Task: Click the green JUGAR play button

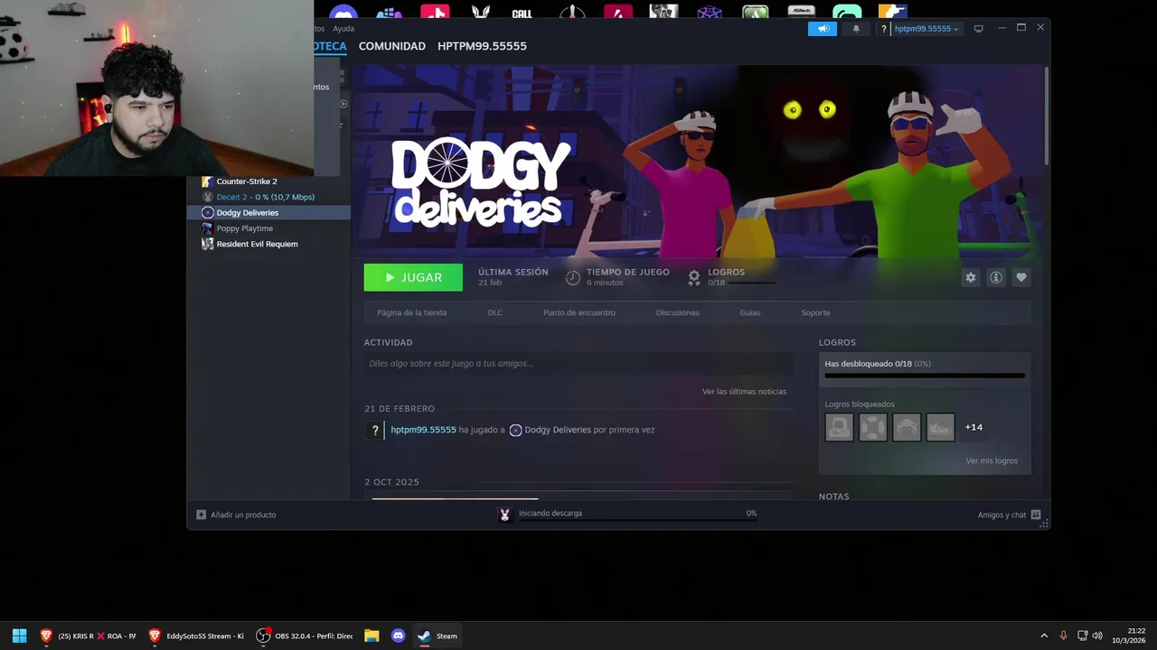Action: coord(413,277)
